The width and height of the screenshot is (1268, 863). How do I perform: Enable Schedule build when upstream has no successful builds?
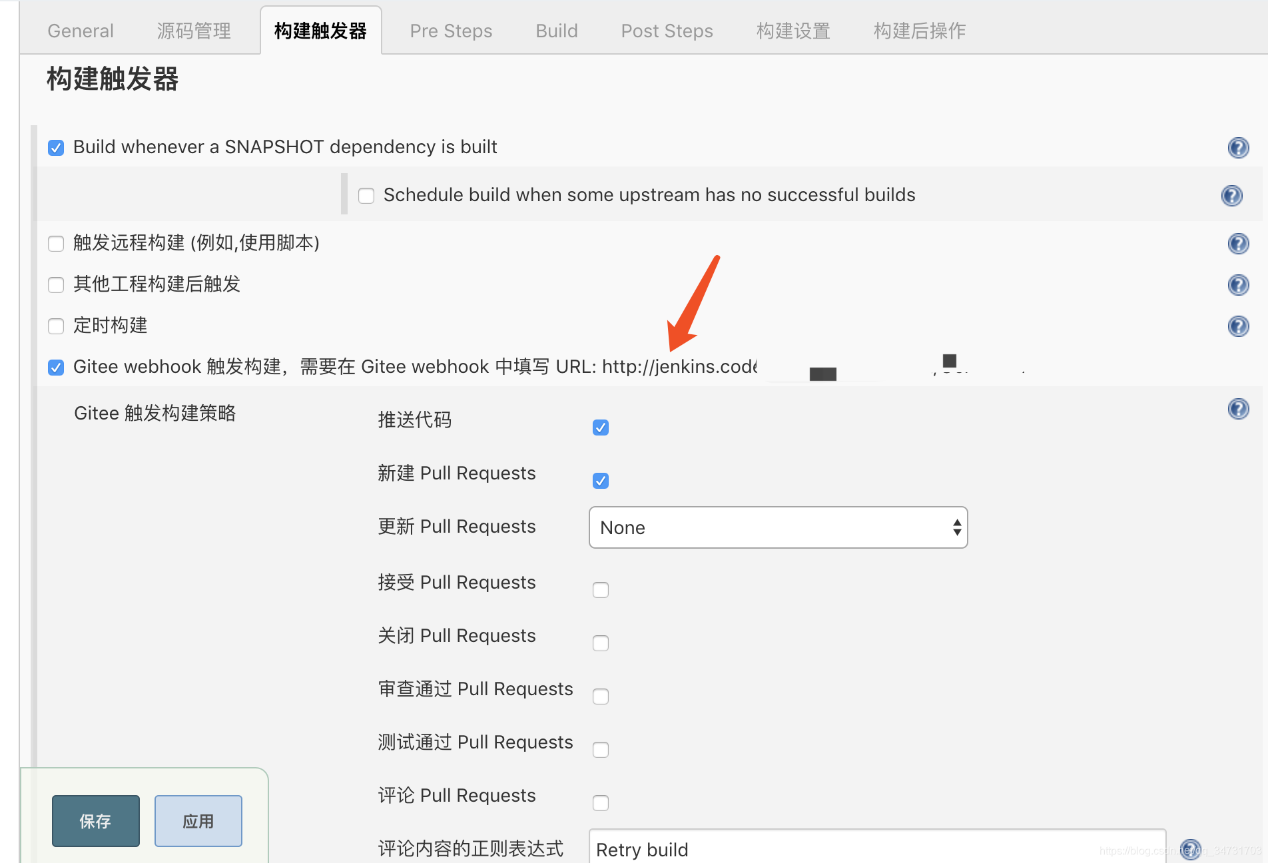pyautogui.click(x=366, y=195)
